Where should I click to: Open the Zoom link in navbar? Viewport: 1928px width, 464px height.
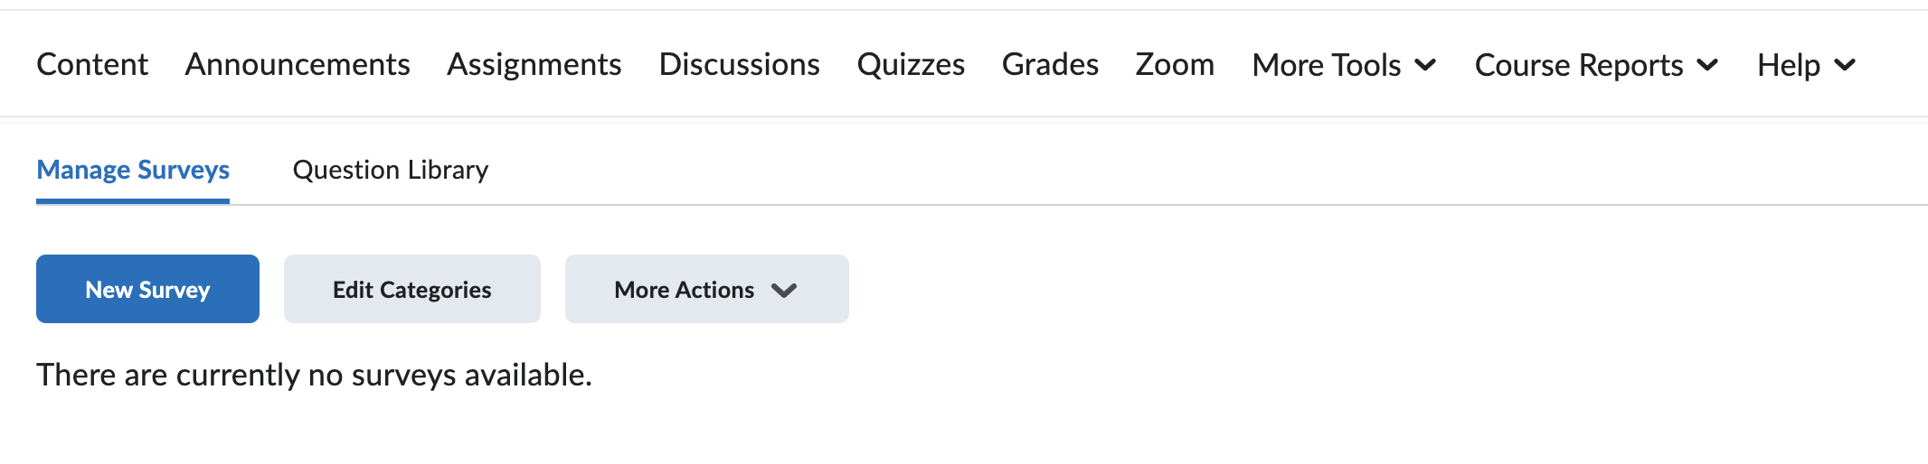point(1175,65)
